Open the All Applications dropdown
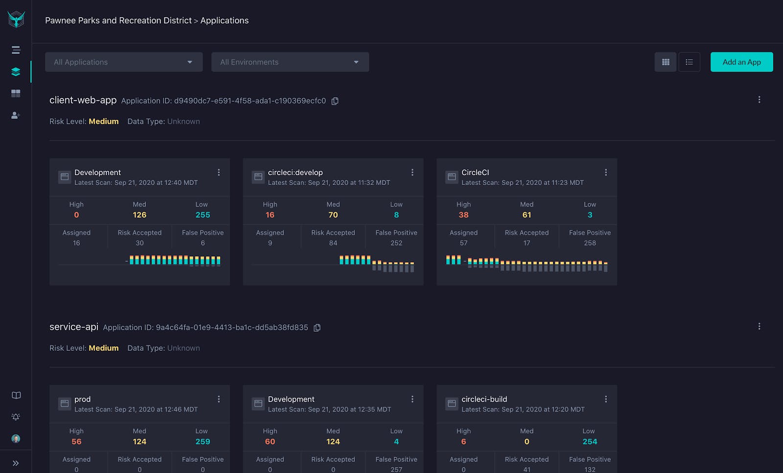This screenshot has width=783, height=473. pos(124,62)
